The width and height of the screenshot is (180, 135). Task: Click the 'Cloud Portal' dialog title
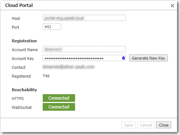19,6
